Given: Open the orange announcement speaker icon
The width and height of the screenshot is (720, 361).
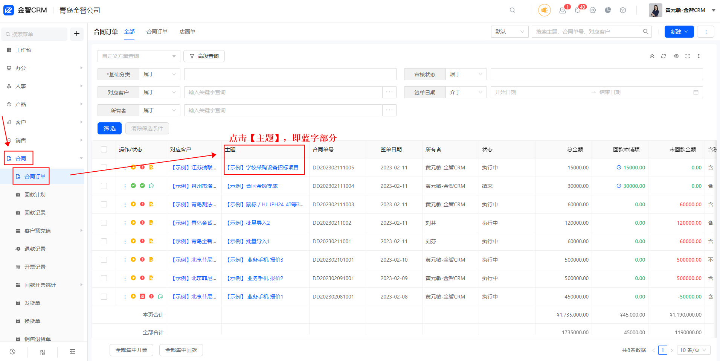Looking at the screenshot, I should pyautogui.click(x=544, y=10).
